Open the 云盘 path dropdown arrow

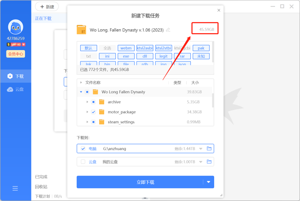point(201,162)
